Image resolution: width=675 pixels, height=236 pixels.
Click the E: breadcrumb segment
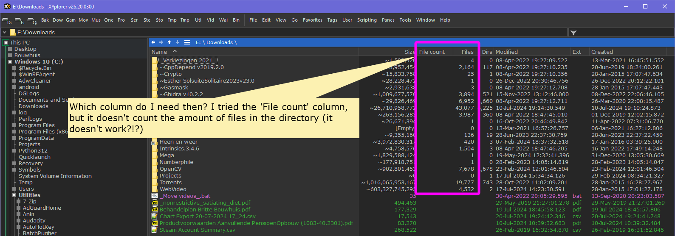pyautogui.click(x=198, y=42)
